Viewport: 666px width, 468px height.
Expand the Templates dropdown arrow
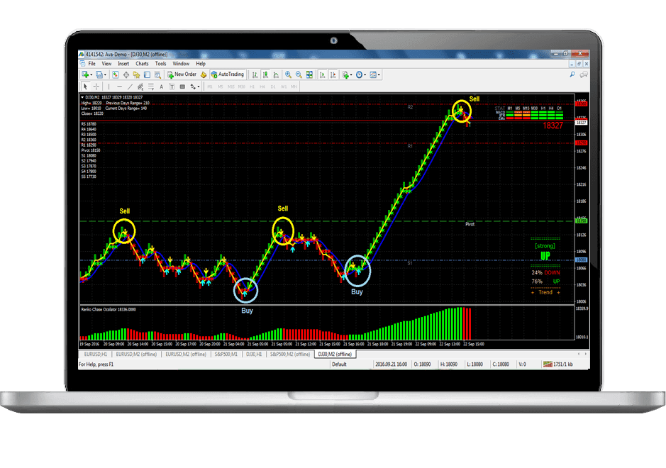(379, 74)
